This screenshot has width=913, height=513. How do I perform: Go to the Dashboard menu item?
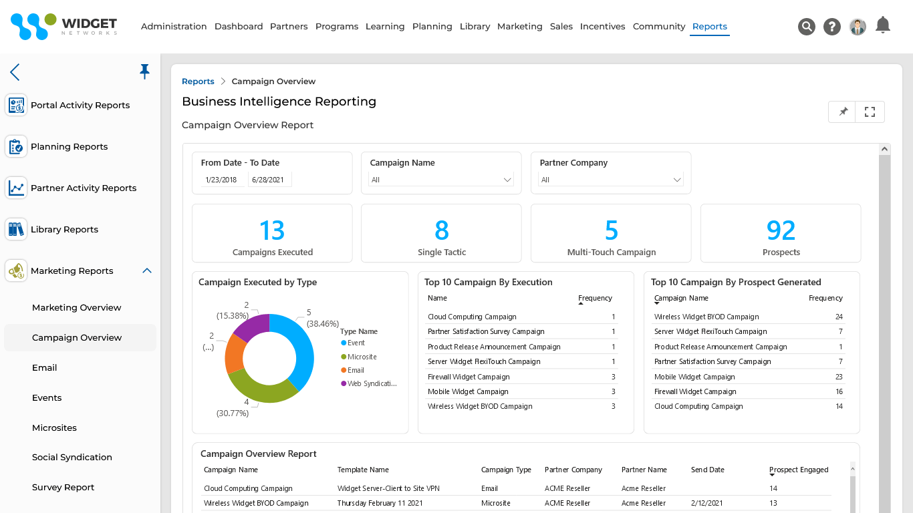tap(239, 26)
